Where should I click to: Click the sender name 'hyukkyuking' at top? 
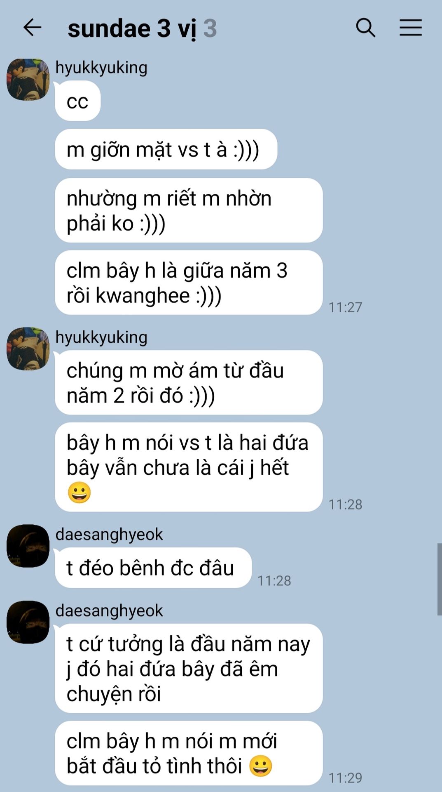101,68
